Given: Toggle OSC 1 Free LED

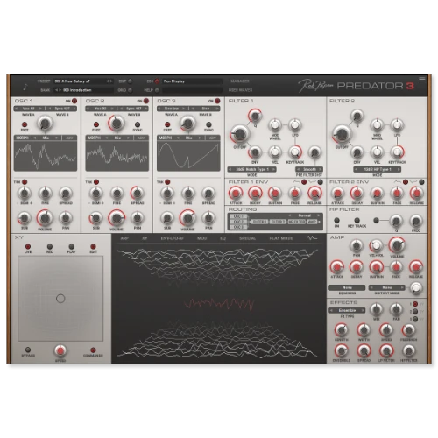Looking at the screenshot, I should coord(25,124).
